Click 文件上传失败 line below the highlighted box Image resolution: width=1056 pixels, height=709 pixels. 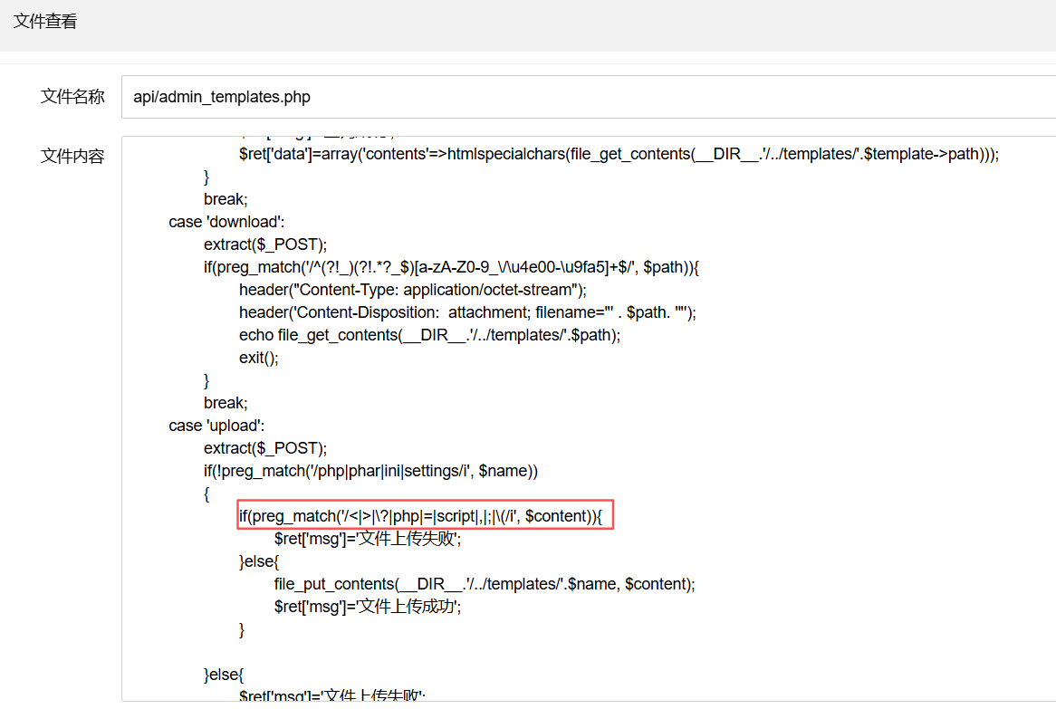[x=368, y=539]
